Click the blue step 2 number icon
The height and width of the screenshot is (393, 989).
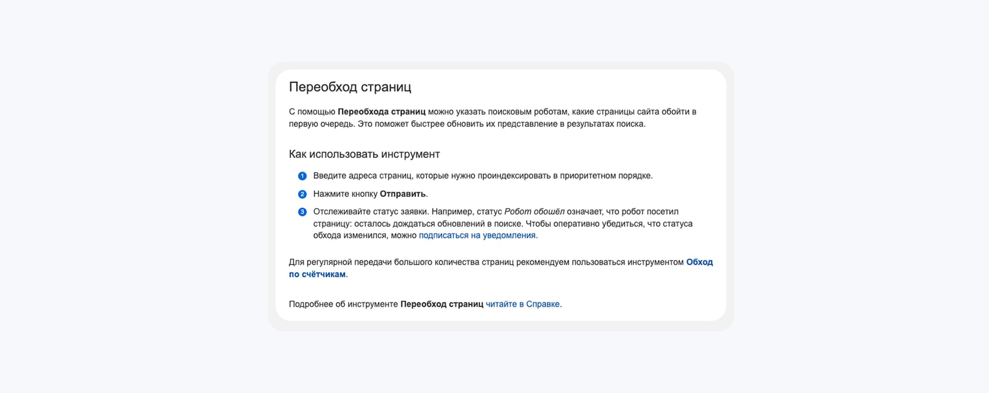pyautogui.click(x=302, y=194)
